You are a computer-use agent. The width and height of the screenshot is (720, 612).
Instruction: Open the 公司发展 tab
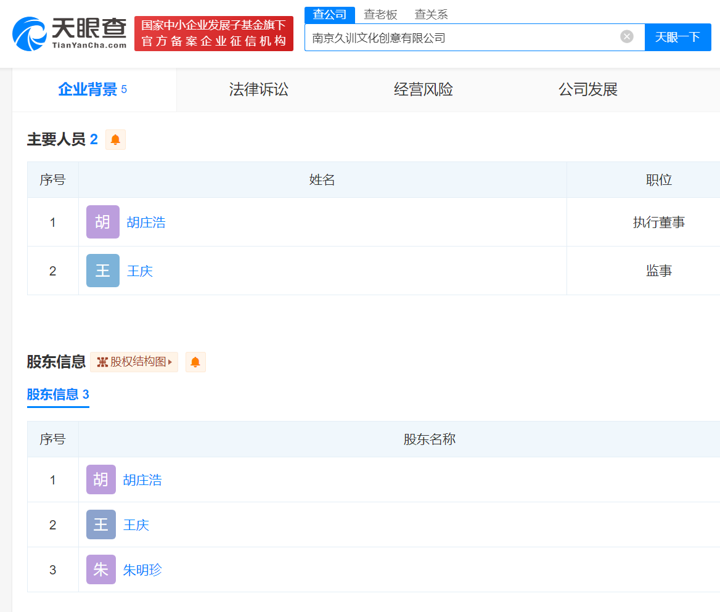click(587, 89)
